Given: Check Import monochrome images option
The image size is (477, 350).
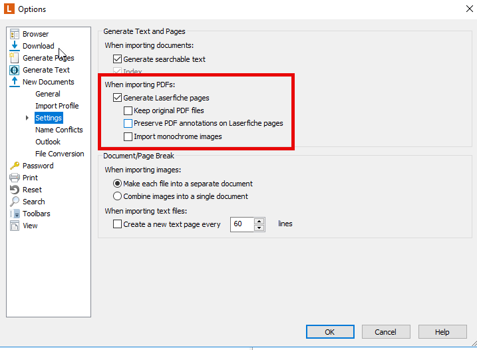Looking at the screenshot, I should [x=128, y=136].
